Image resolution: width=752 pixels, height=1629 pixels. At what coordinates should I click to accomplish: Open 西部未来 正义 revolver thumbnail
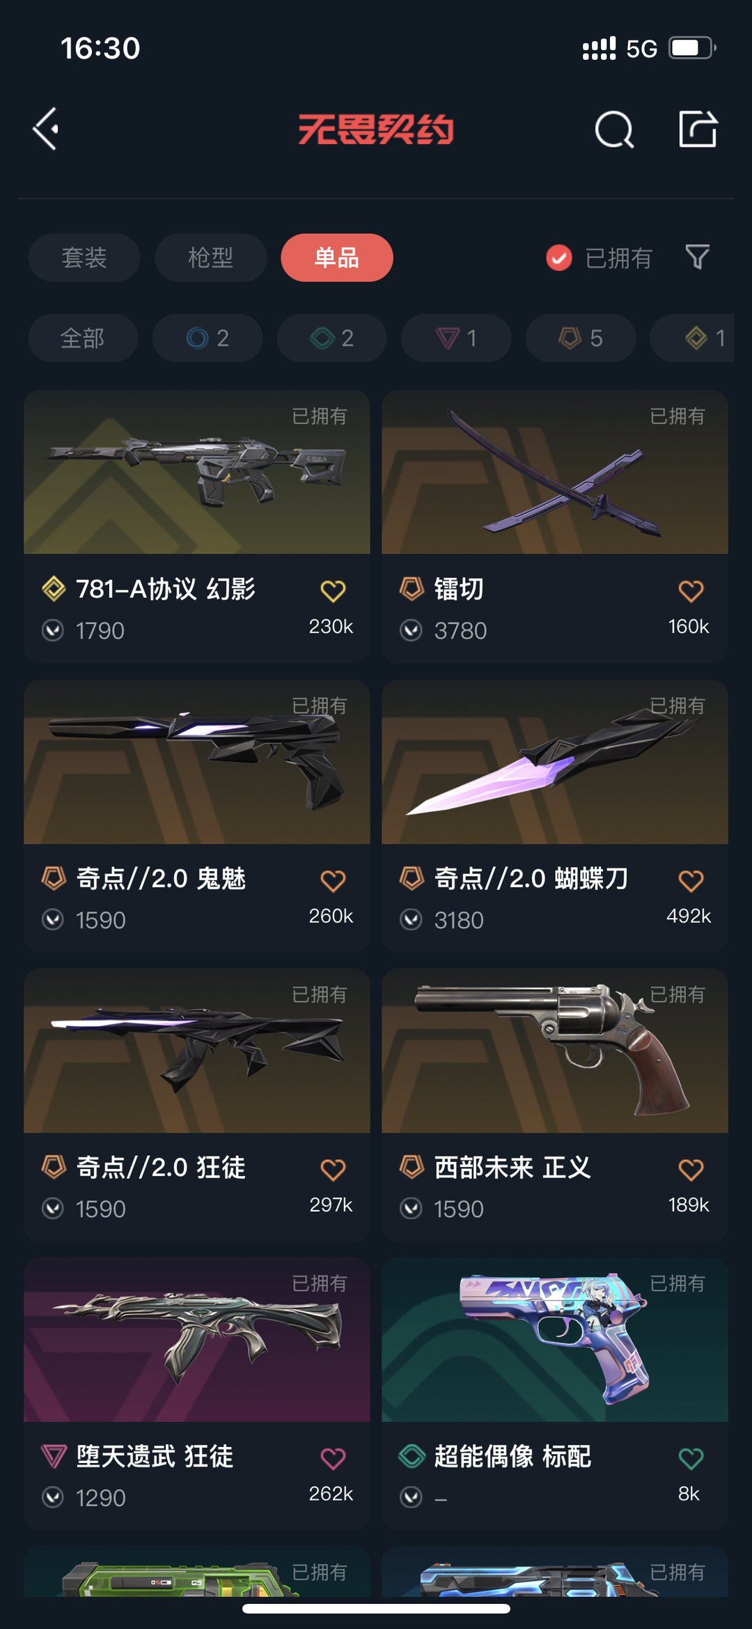pyautogui.click(x=555, y=1050)
